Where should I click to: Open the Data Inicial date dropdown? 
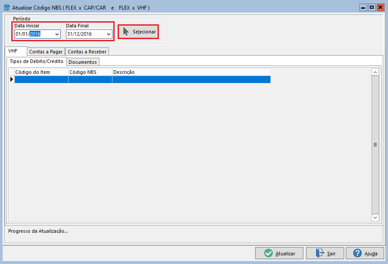tap(57, 34)
